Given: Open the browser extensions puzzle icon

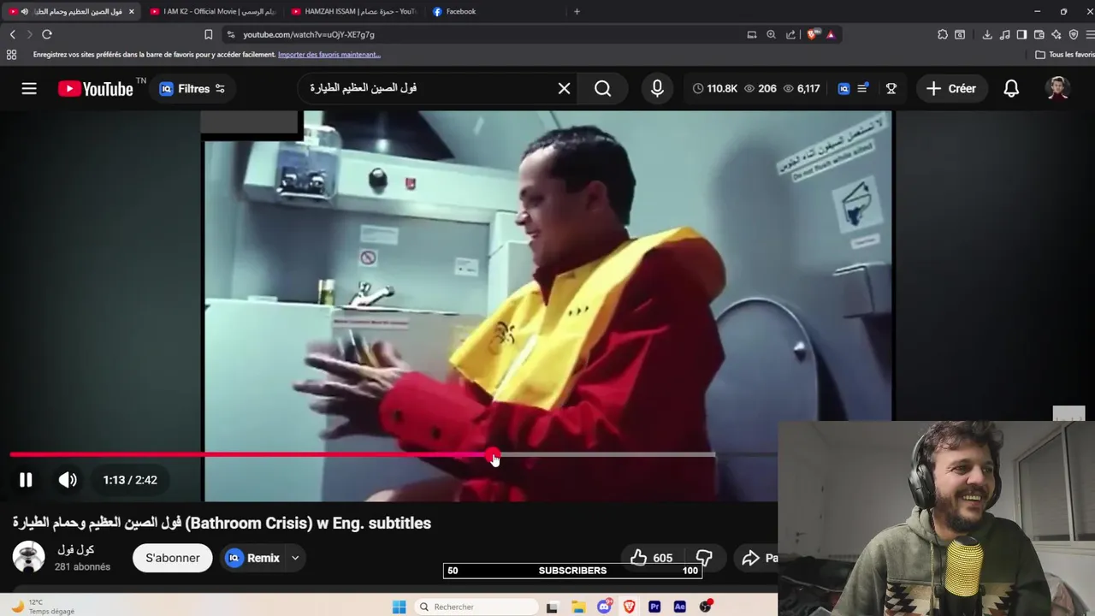Looking at the screenshot, I should (x=942, y=34).
